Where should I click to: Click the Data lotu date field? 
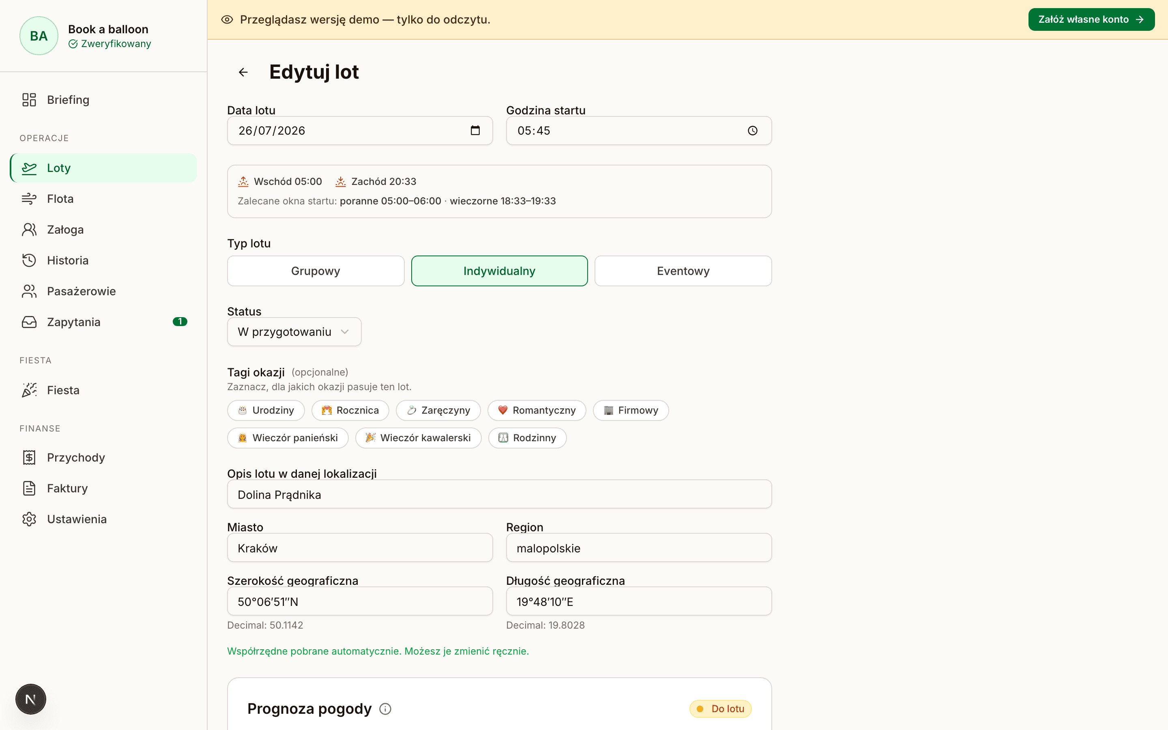pyautogui.click(x=360, y=130)
